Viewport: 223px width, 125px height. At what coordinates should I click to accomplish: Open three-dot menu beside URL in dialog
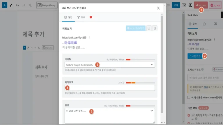(x=89, y=37)
